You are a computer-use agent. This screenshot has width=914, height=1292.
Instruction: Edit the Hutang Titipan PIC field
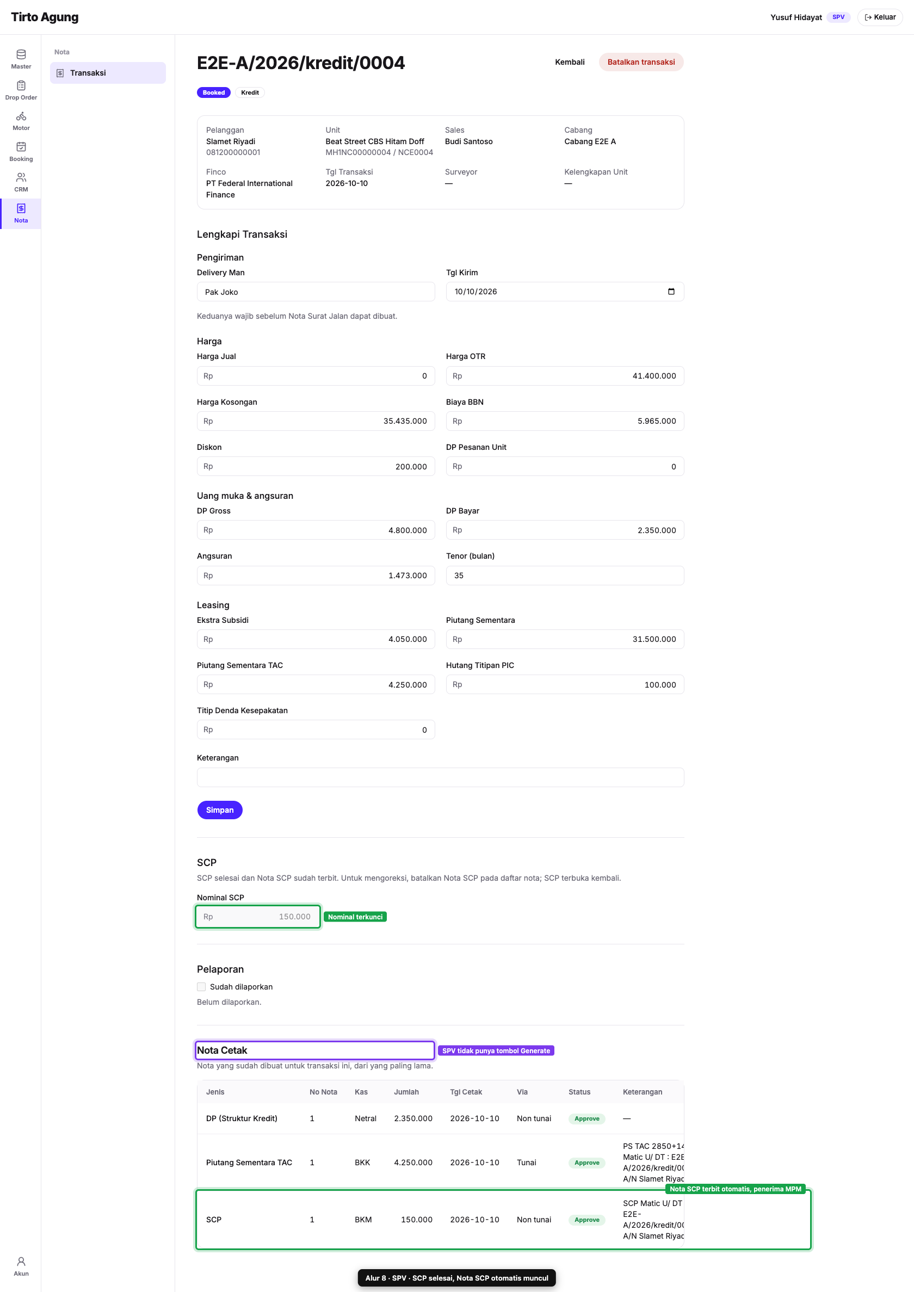pos(565,684)
